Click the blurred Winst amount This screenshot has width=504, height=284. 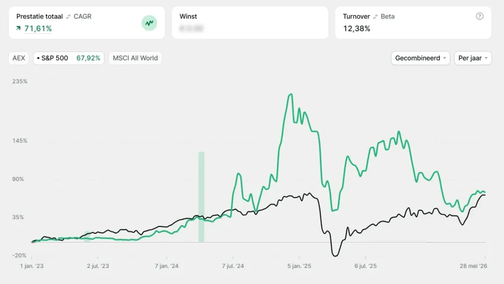click(192, 29)
